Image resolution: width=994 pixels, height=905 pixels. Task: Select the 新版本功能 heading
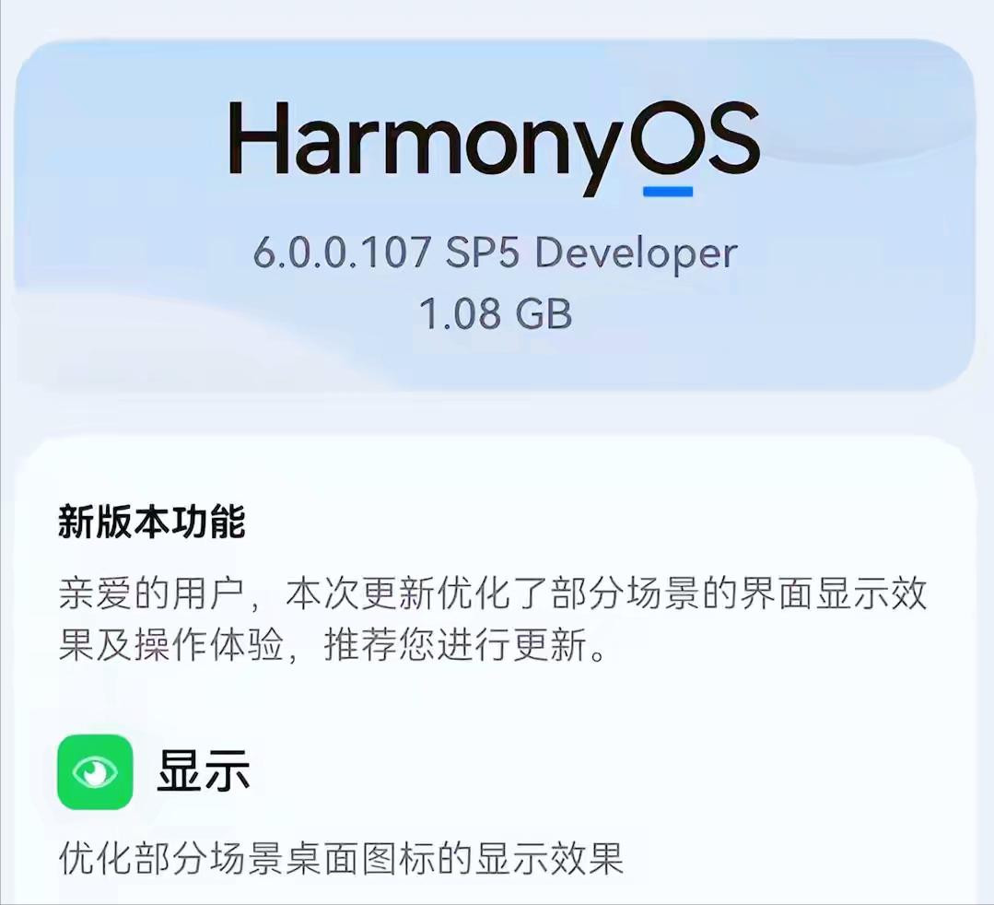[x=151, y=522]
